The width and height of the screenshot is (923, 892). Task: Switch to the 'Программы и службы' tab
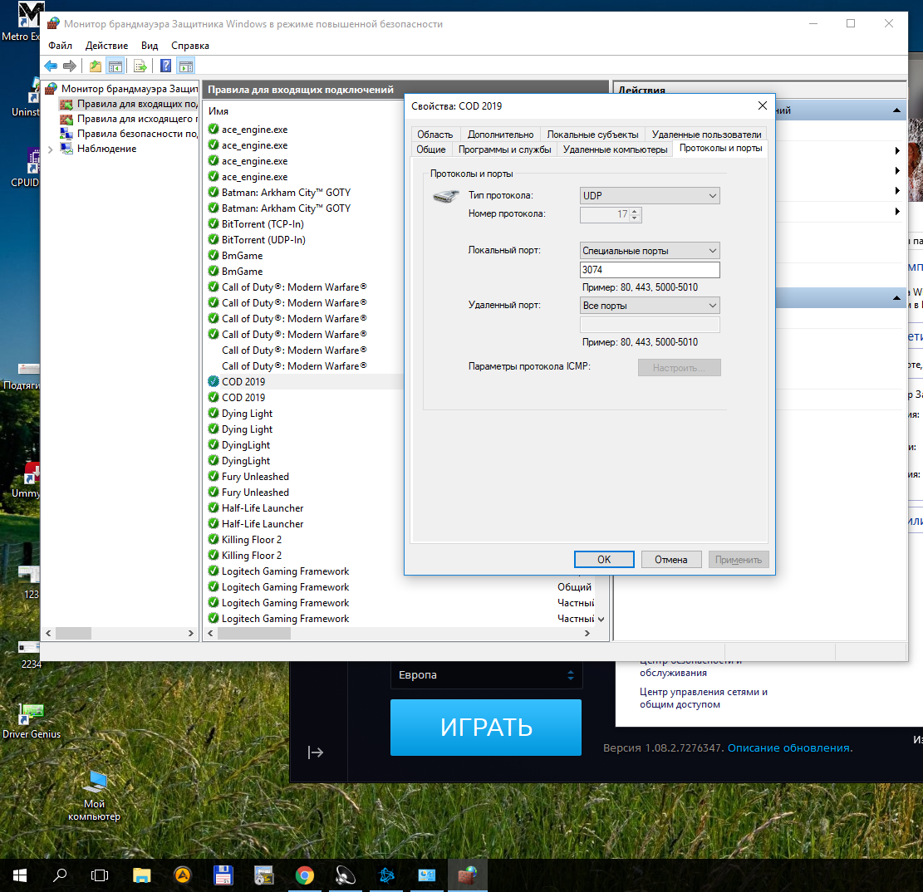tap(504, 149)
